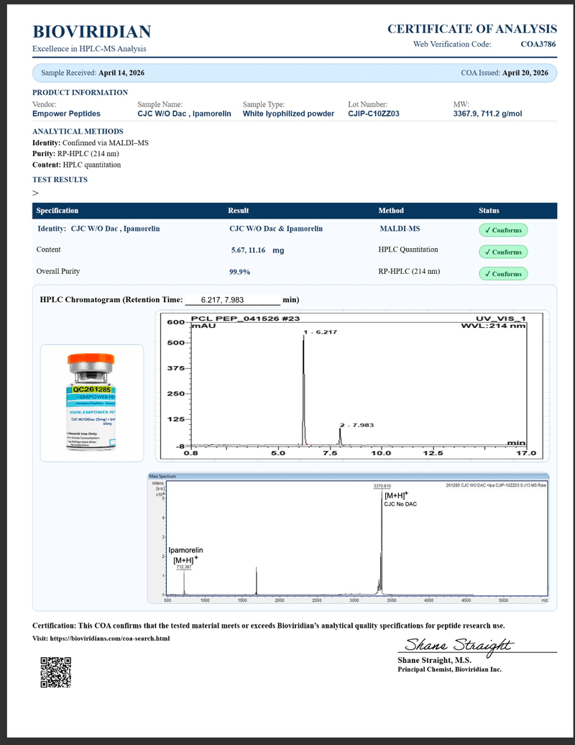The image size is (575, 745).
Task: Click the CERTIFICATE OF ANALYSIS heading
Action: point(472,29)
